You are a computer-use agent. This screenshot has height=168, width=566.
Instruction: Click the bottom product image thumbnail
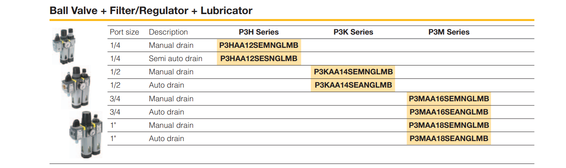point(85,133)
